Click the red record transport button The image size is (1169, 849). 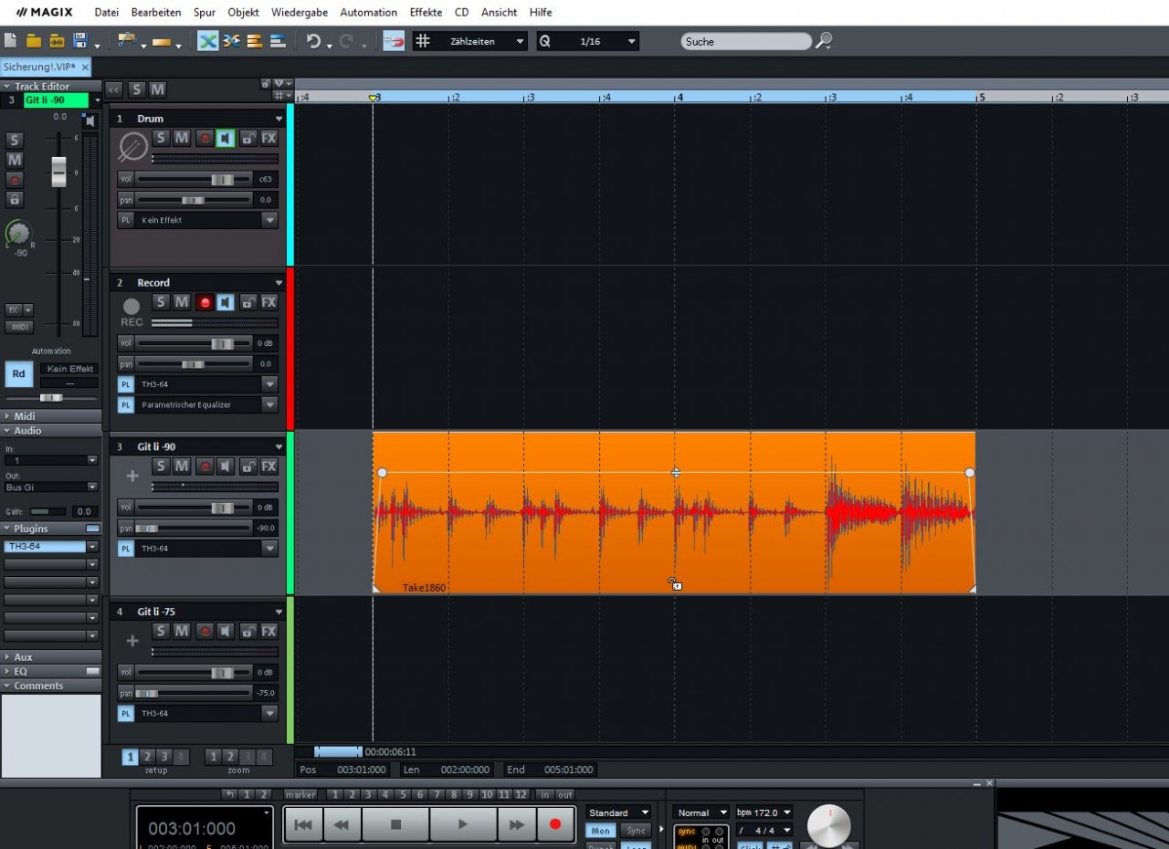(554, 824)
